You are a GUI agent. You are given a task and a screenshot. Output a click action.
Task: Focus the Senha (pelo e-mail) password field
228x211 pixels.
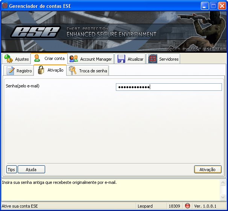coord(169,87)
